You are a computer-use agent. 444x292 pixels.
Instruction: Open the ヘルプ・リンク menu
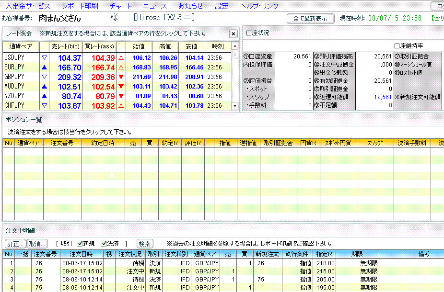259,6
